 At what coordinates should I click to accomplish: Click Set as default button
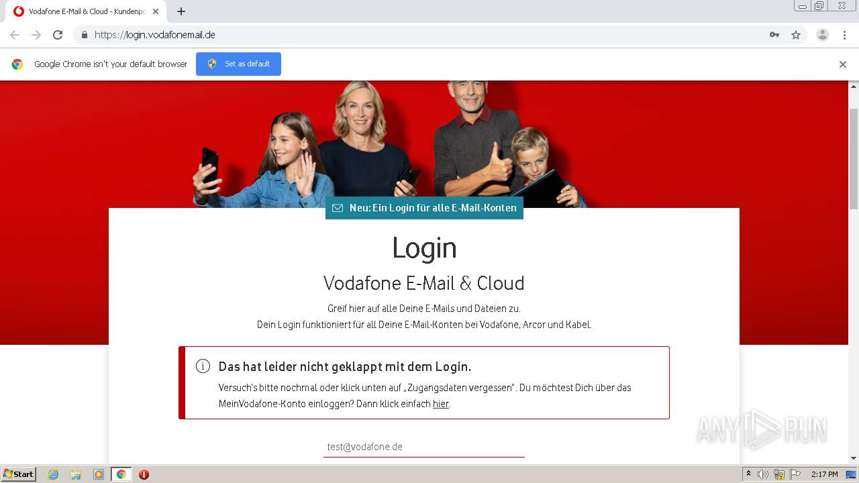tap(238, 64)
